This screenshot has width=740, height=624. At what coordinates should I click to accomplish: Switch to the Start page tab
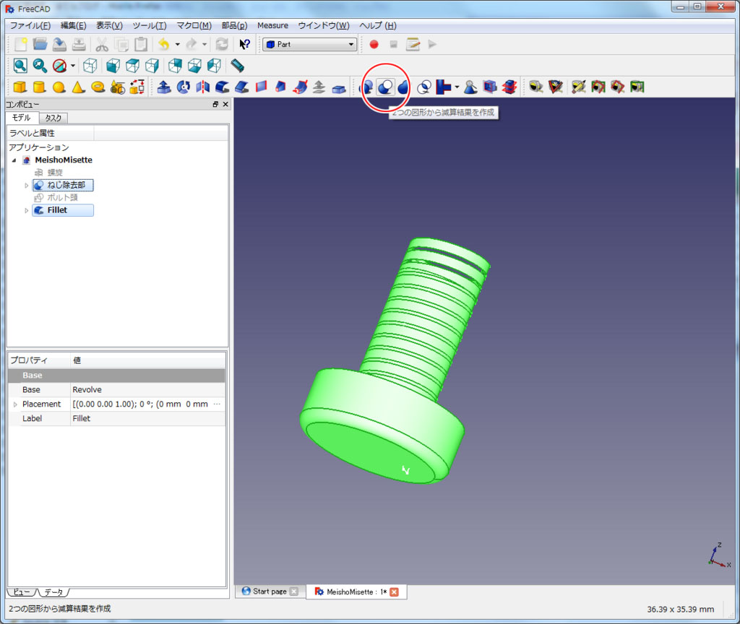click(x=270, y=591)
